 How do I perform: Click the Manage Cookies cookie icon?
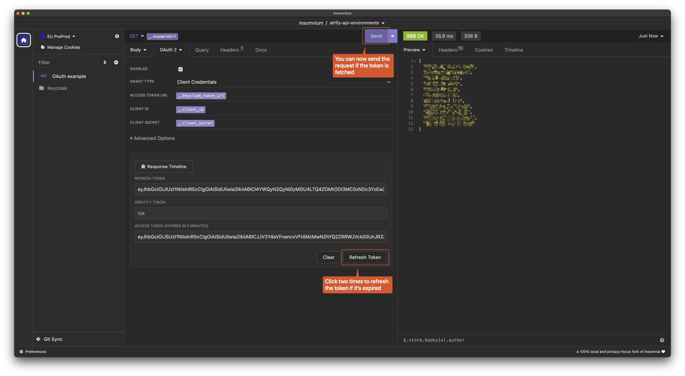click(43, 47)
